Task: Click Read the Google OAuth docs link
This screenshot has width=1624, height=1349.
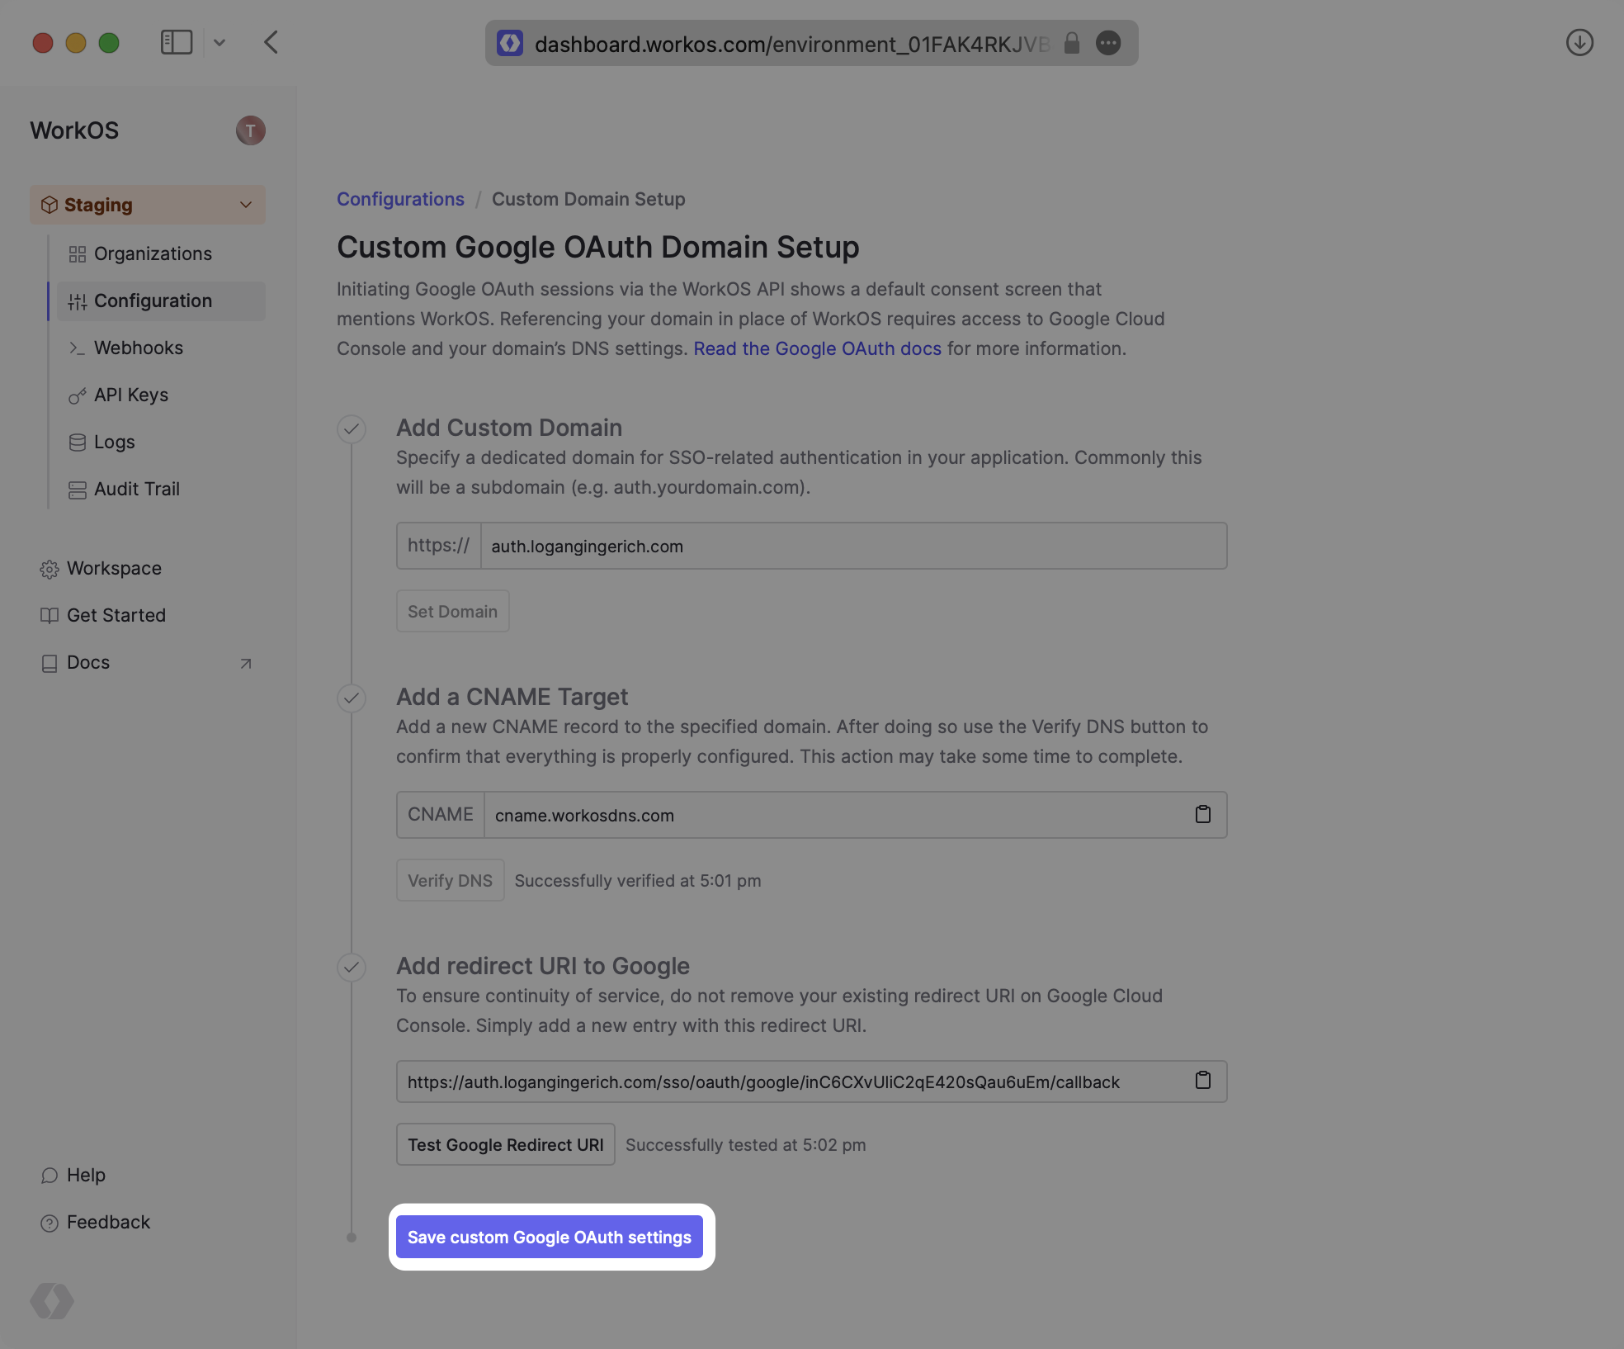Action: 817,348
